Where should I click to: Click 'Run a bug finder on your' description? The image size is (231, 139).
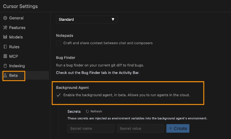click(100, 65)
